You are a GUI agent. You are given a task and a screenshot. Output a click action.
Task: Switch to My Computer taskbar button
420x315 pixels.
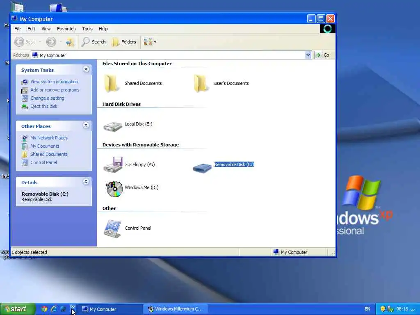[110, 309]
